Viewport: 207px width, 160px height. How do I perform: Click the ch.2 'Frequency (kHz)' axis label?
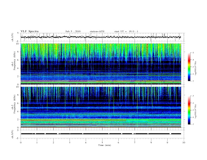tap(15, 104)
